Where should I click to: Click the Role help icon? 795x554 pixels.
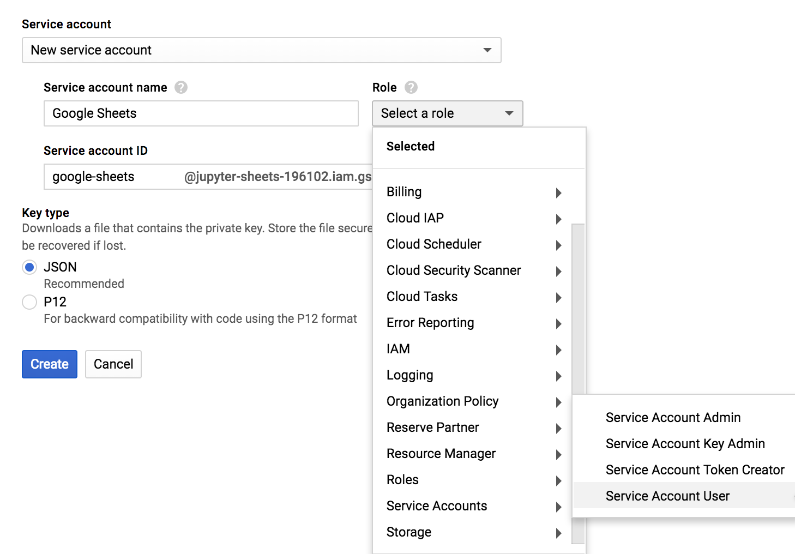tap(411, 87)
